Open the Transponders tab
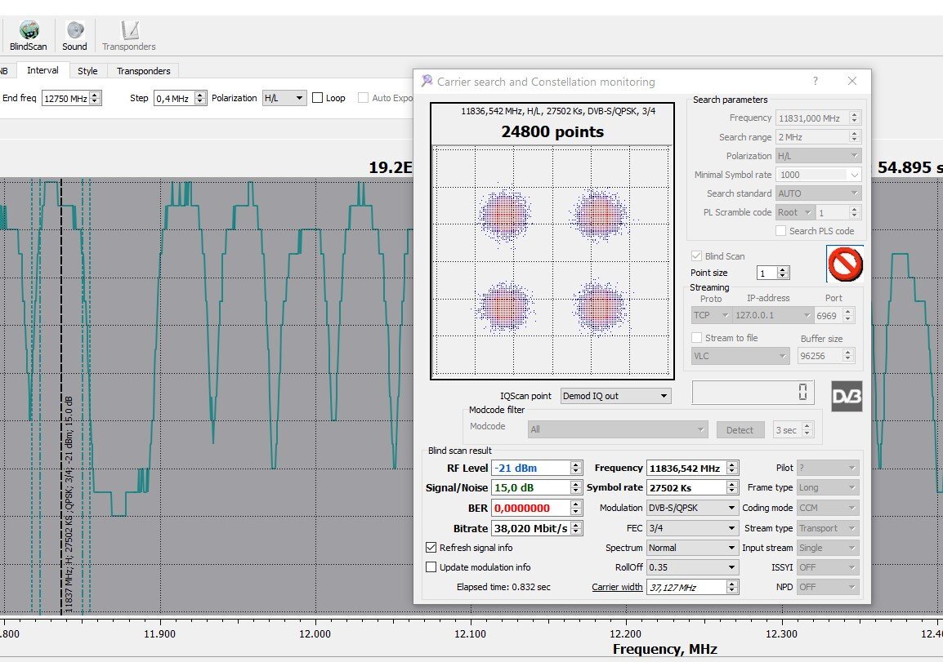The image size is (943, 662). (x=143, y=71)
